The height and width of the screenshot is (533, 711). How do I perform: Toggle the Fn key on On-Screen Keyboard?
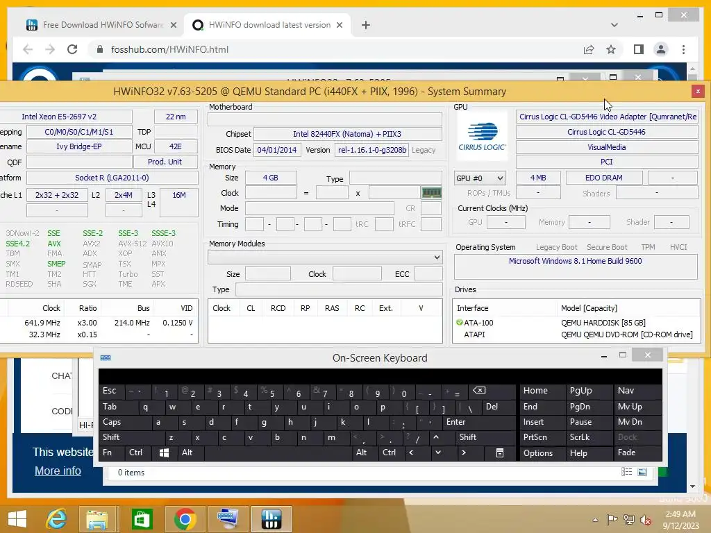pyautogui.click(x=112, y=452)
